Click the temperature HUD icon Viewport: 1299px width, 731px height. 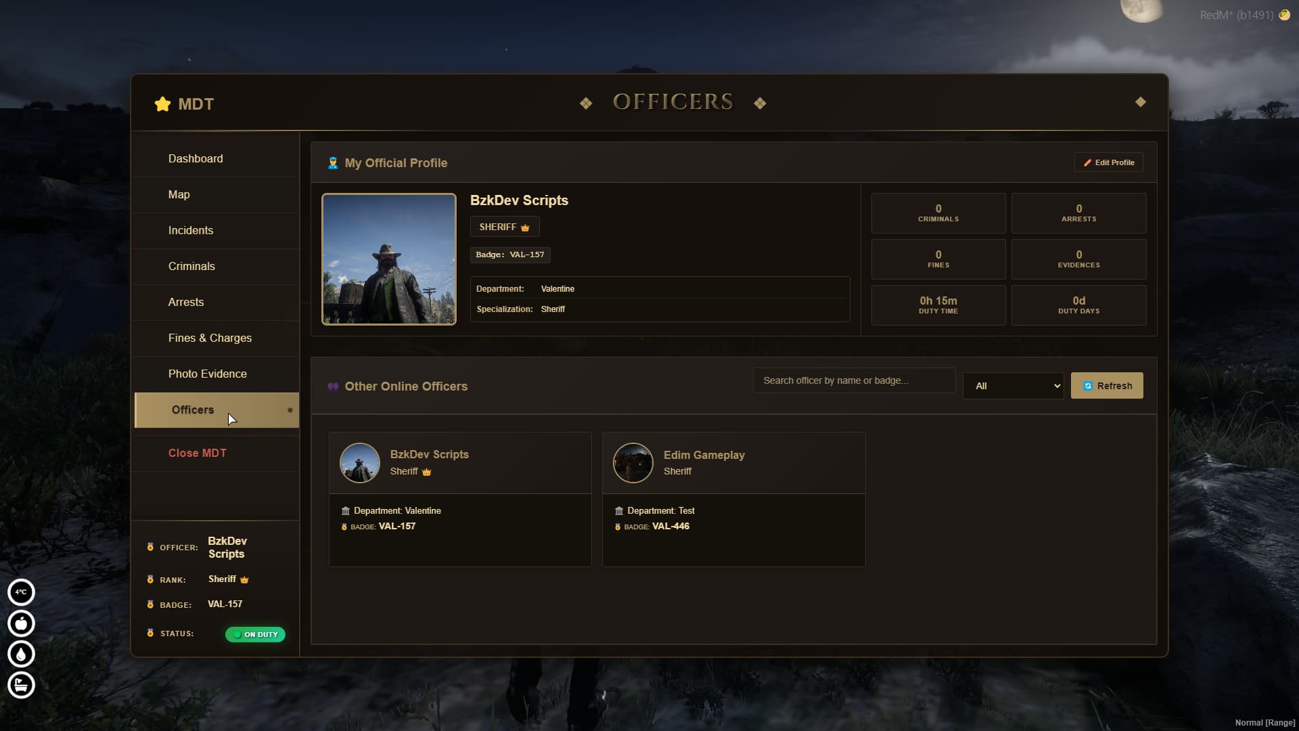tap(21, 592)
